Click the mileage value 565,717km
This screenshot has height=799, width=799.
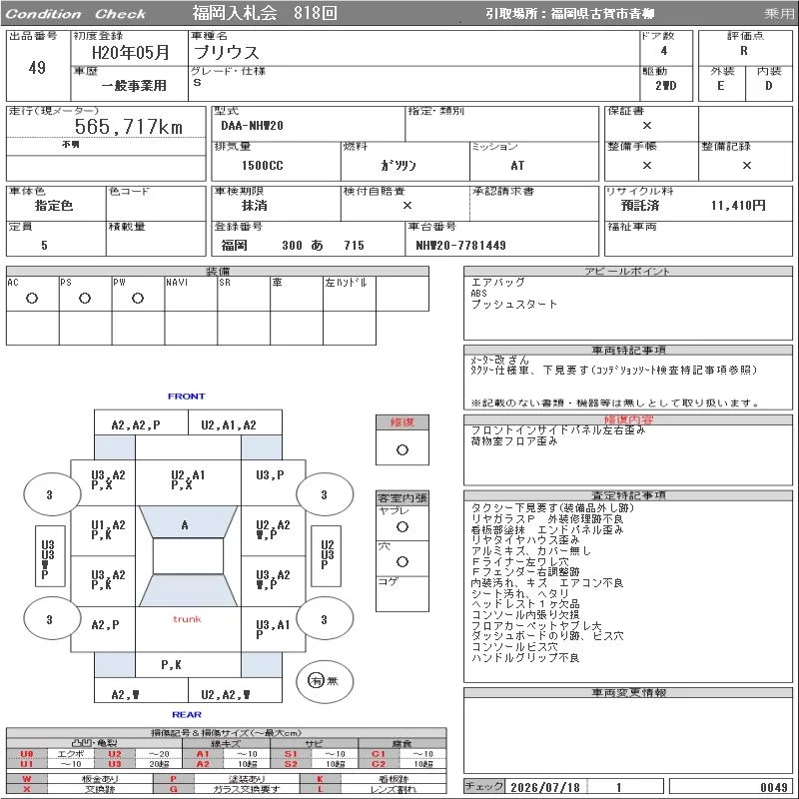(x=129, y=127)
